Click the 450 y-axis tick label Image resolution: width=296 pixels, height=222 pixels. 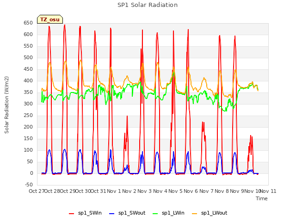[28, 69]
